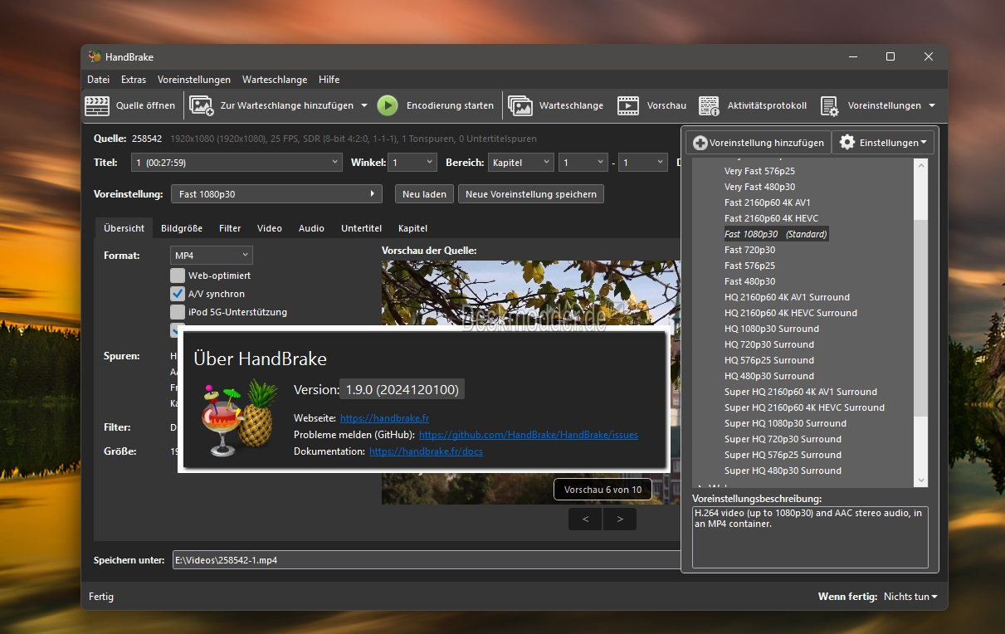Open the Einstellungen dropdown button
This screenshot has width=1005, height=634.
click(x=883, y=143)
